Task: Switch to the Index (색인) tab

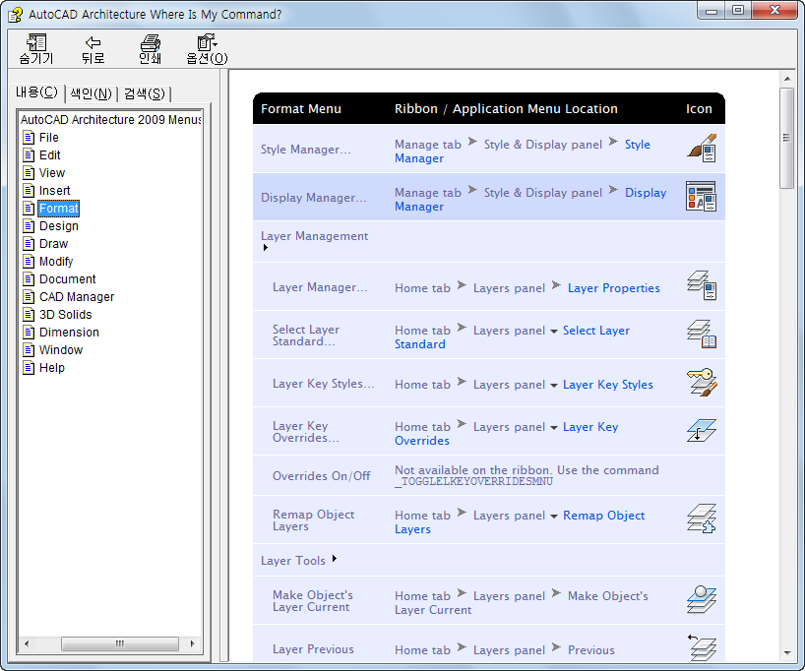Action: coord(91,93)
